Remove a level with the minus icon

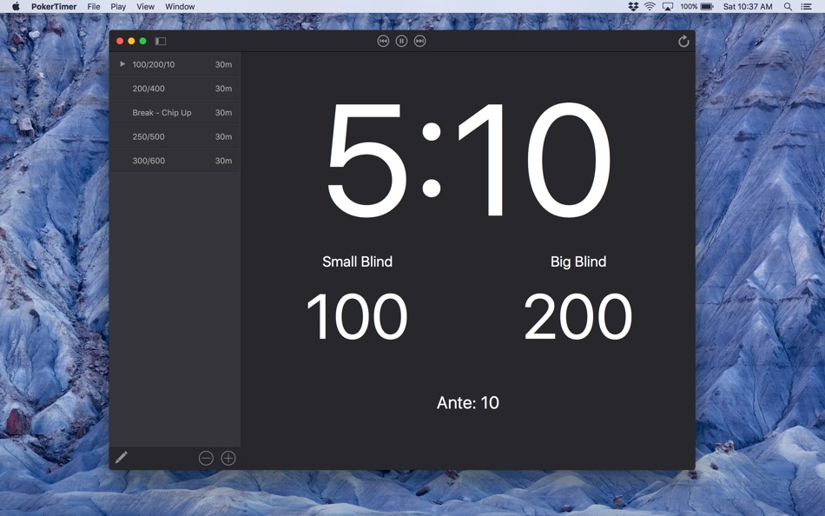click(x=206, y=457)
